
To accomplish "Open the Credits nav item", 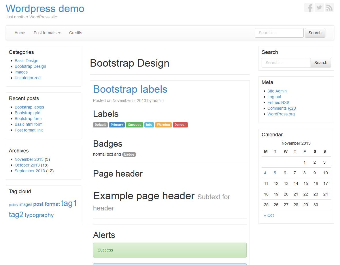I will [x=75, y=33].
